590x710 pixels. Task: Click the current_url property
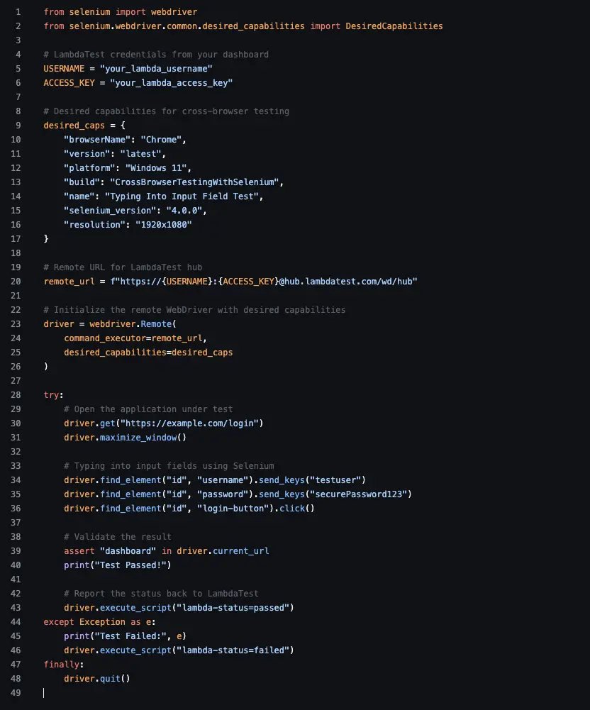coord(240,551)
